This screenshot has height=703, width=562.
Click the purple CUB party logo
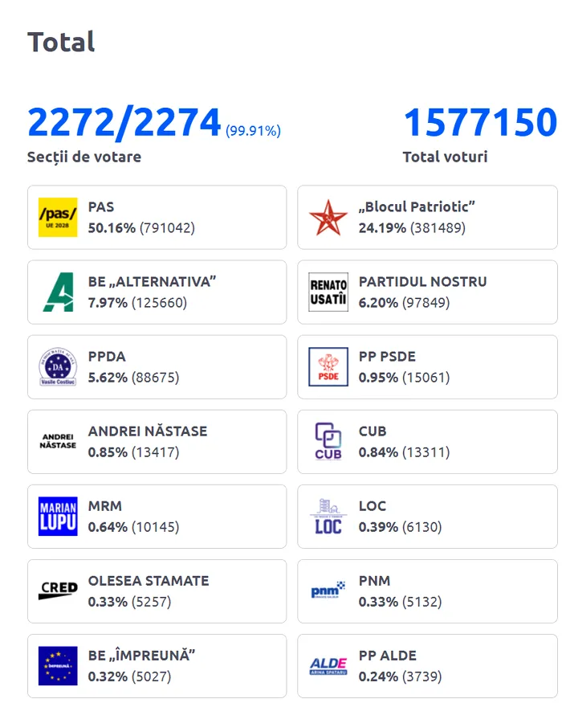328,442
